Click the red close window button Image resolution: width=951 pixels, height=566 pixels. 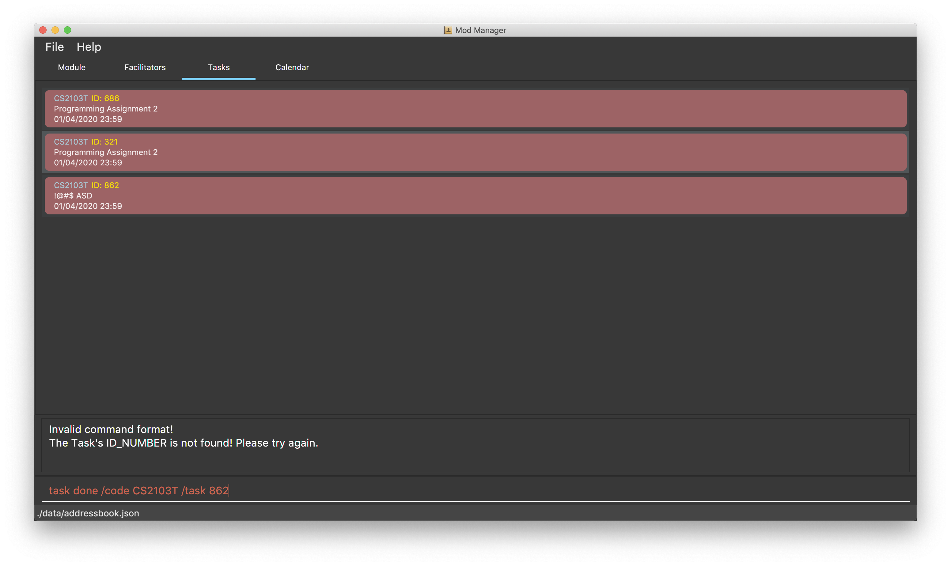point(43,30)
